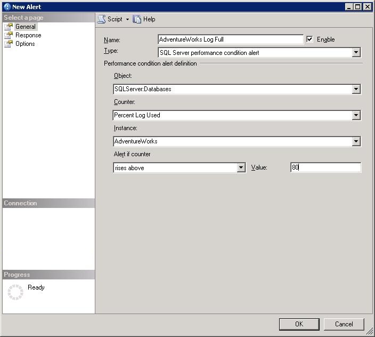Click the window resize grip icon
The width and height of the screenshot is (375, 337).
(x=370, y=332)
